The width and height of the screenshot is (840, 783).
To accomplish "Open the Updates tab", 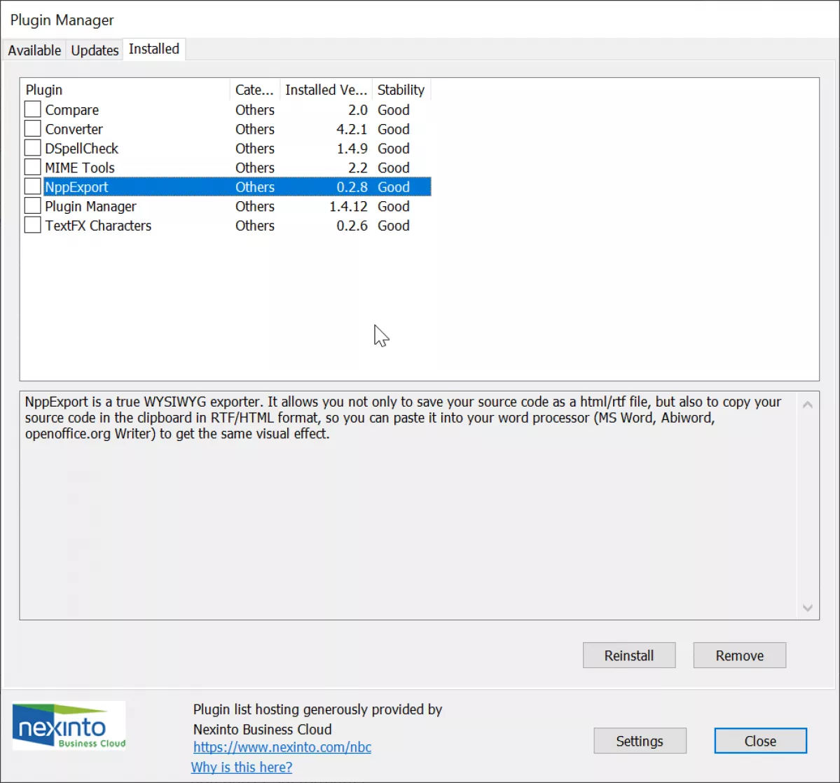I will pos(95,50).
